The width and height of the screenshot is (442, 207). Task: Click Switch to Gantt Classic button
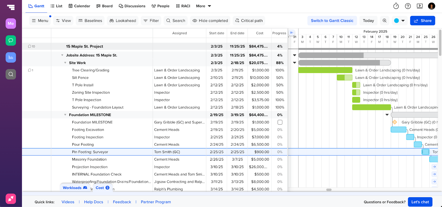point(332,21)
